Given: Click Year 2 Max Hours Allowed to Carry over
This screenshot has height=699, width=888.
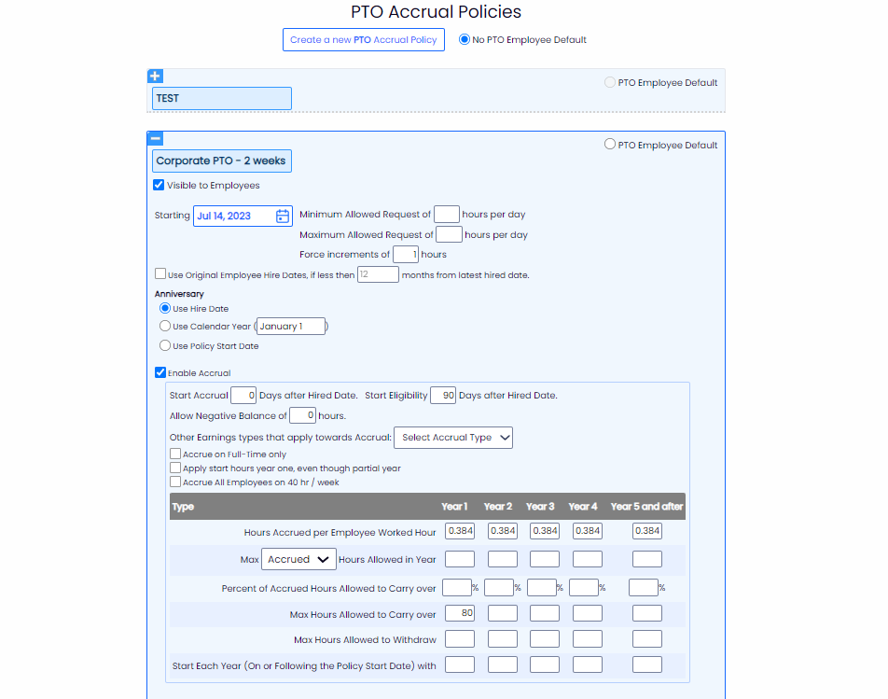Looking at the screenshot, I should [x=503, y=613].
